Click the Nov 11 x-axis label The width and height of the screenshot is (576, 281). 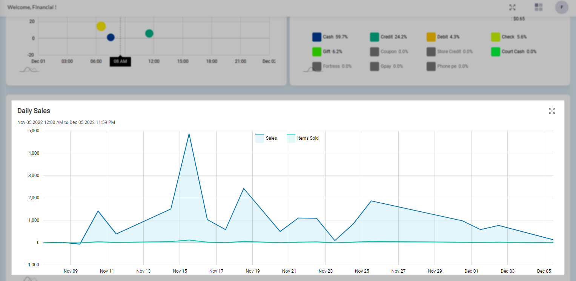click(107, 271)
